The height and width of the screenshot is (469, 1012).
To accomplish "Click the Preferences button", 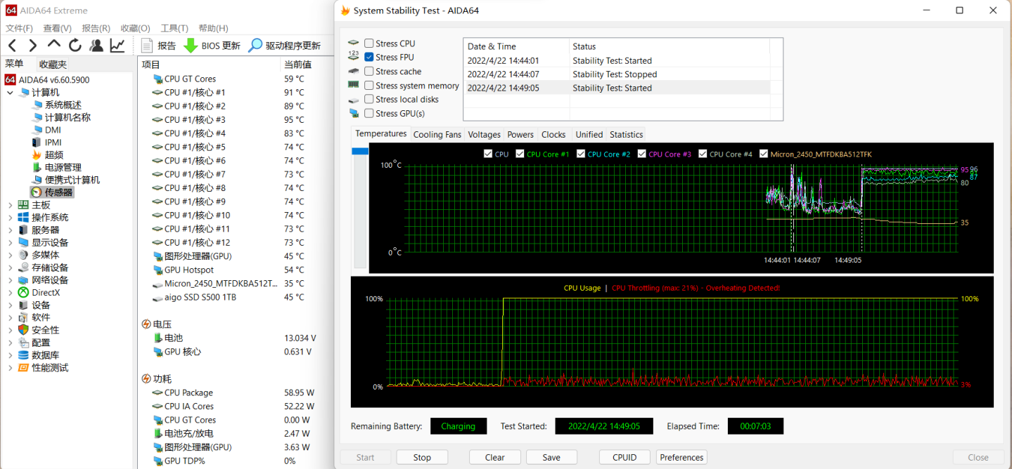I will pos(681,457).
